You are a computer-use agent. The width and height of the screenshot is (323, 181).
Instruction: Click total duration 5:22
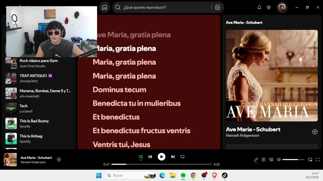click(217, 164)
